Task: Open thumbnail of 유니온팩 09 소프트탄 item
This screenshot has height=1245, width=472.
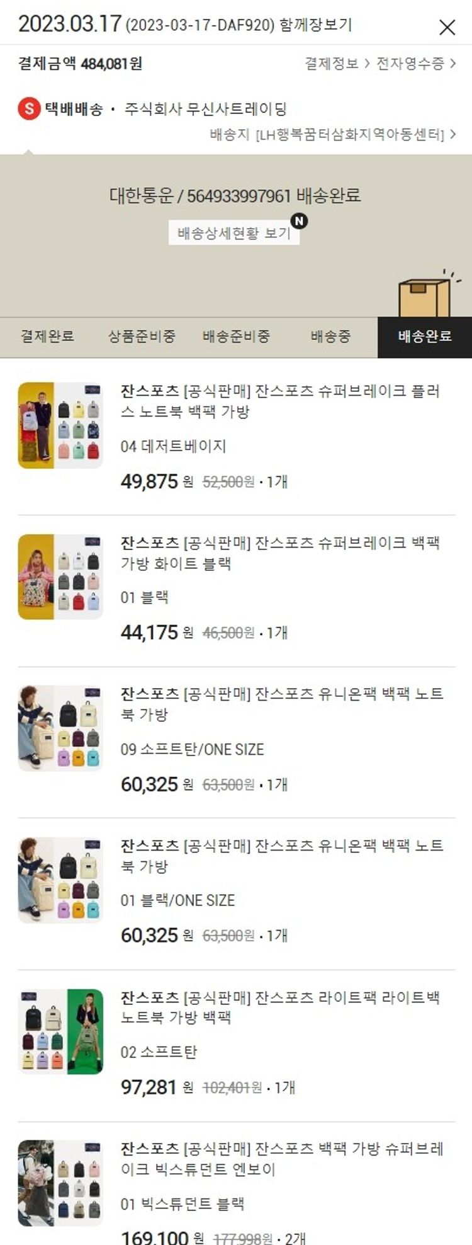Action: click(60, 728)
